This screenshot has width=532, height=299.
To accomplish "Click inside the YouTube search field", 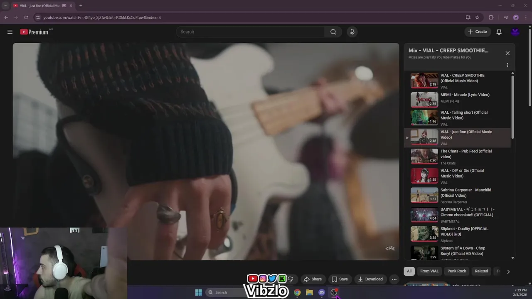I will (x=250, y=32).
